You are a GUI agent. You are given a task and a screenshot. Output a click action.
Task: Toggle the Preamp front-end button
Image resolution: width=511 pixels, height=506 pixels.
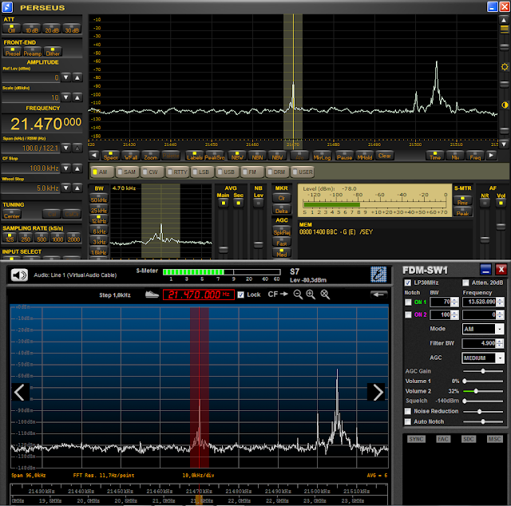tap(32, 52)
